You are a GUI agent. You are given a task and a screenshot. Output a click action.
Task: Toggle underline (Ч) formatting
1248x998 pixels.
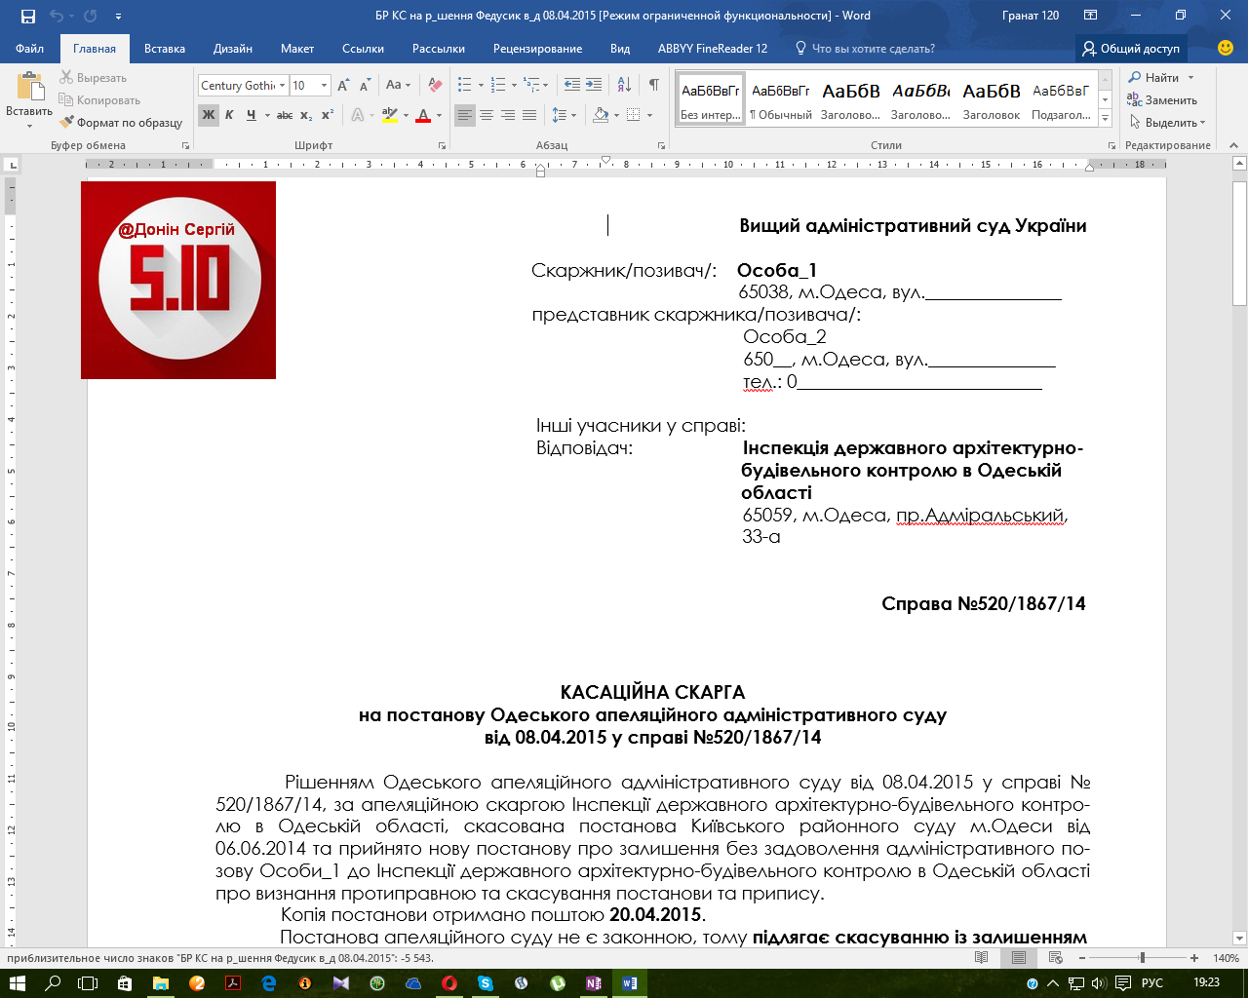point(251,115)
